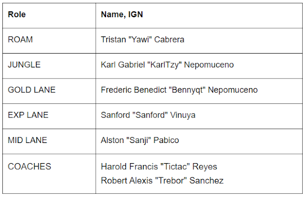Click the EXP LANE cell
Screen dimensions: 306x198
[x=49, y=116]
